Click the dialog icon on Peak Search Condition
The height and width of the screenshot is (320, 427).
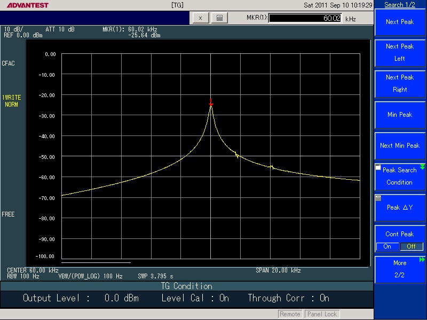378,167
